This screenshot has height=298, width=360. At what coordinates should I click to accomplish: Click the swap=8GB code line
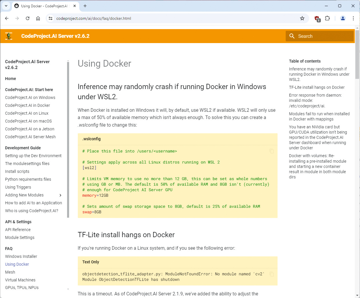coord(92,212)
